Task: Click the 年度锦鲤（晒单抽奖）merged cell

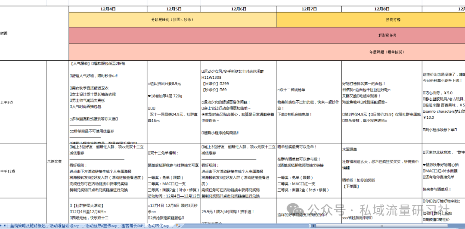Action: (267, 52)
